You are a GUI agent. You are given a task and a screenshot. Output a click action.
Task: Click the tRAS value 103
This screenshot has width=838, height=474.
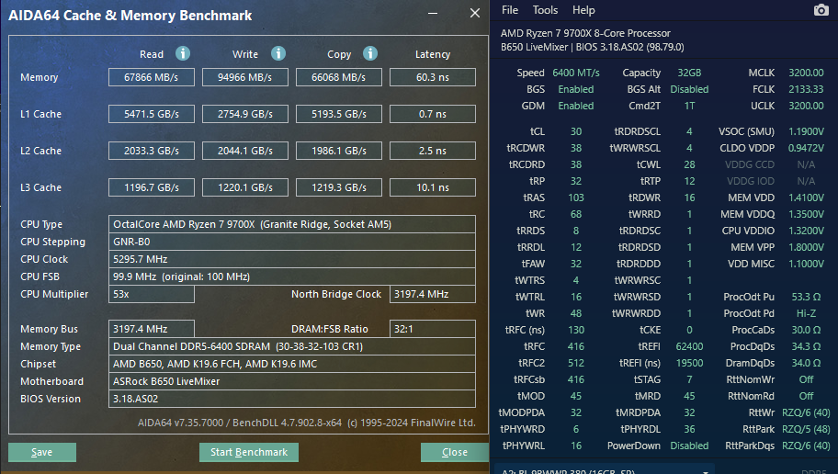pos(576,197)
